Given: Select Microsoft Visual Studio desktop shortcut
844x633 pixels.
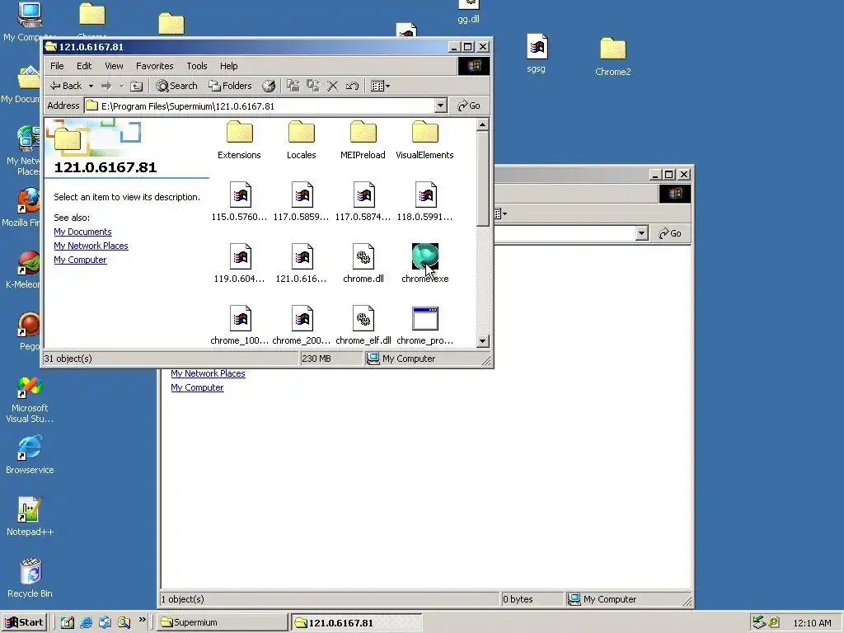Looking at the screenshot, I should pyautogui.click(x=30, y=400).
